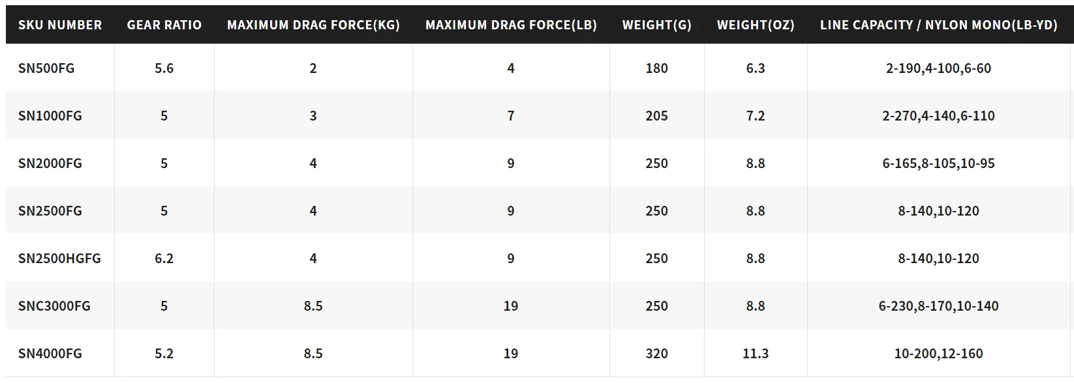Click line capacity 2-190,4-100,6-60
This screenshot has height=383, width=1074.
938,68
